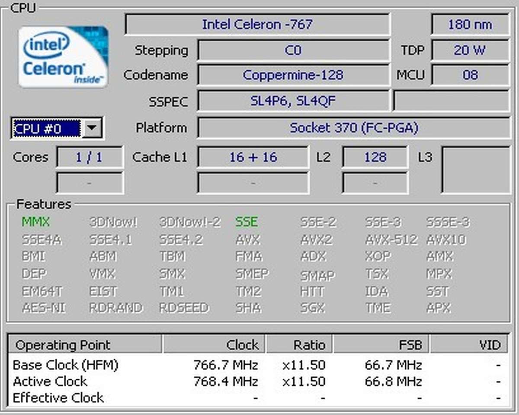
Task: Select the Active Clock row
Action: 50,382
